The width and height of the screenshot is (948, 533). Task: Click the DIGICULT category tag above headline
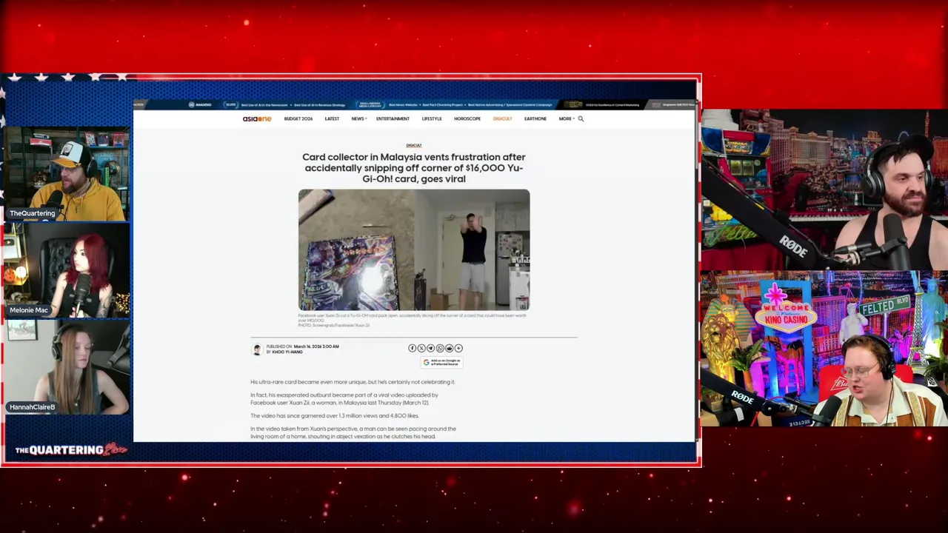pos(414,145)
